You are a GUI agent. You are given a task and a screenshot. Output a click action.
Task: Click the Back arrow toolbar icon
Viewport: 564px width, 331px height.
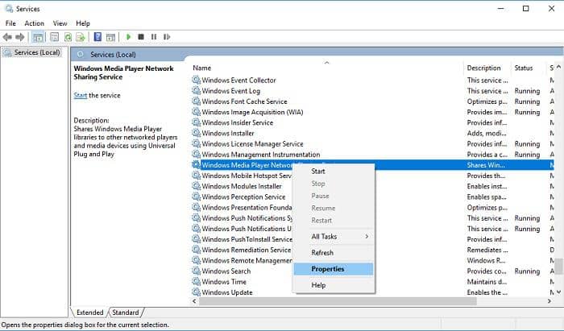(7, 37)
